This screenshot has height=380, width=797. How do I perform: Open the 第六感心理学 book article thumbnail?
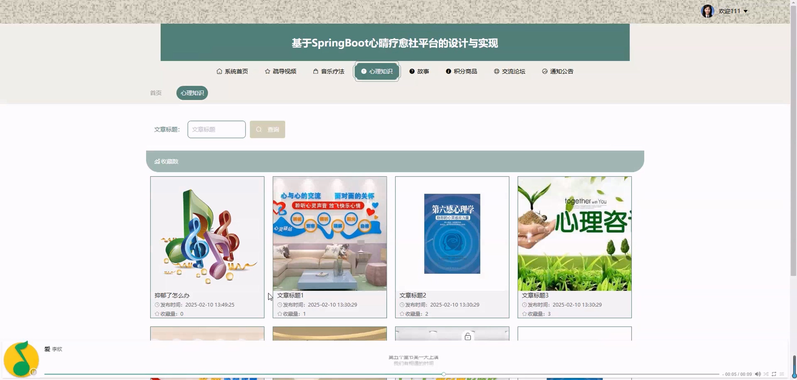pos(452,233)
